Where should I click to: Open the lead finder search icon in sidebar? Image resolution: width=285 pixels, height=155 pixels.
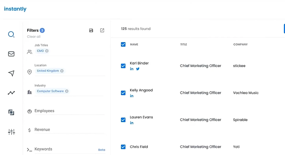pos(11,34)
